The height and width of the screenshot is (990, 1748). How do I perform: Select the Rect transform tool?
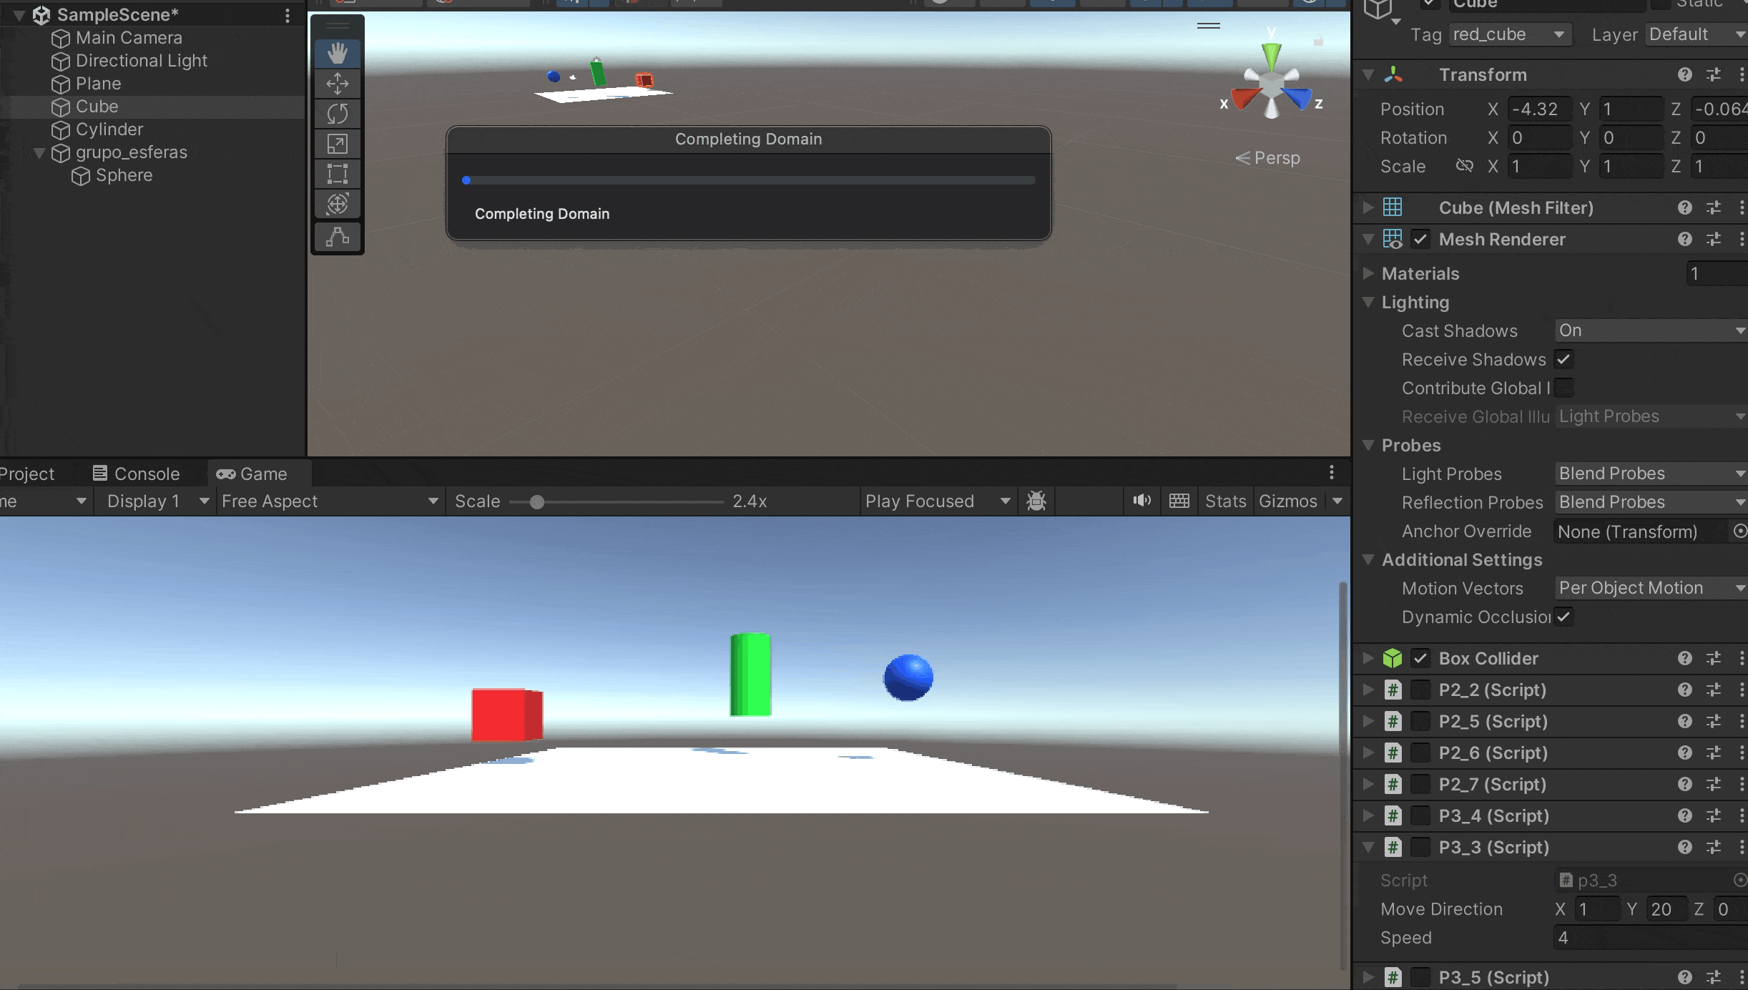[338, 174]
